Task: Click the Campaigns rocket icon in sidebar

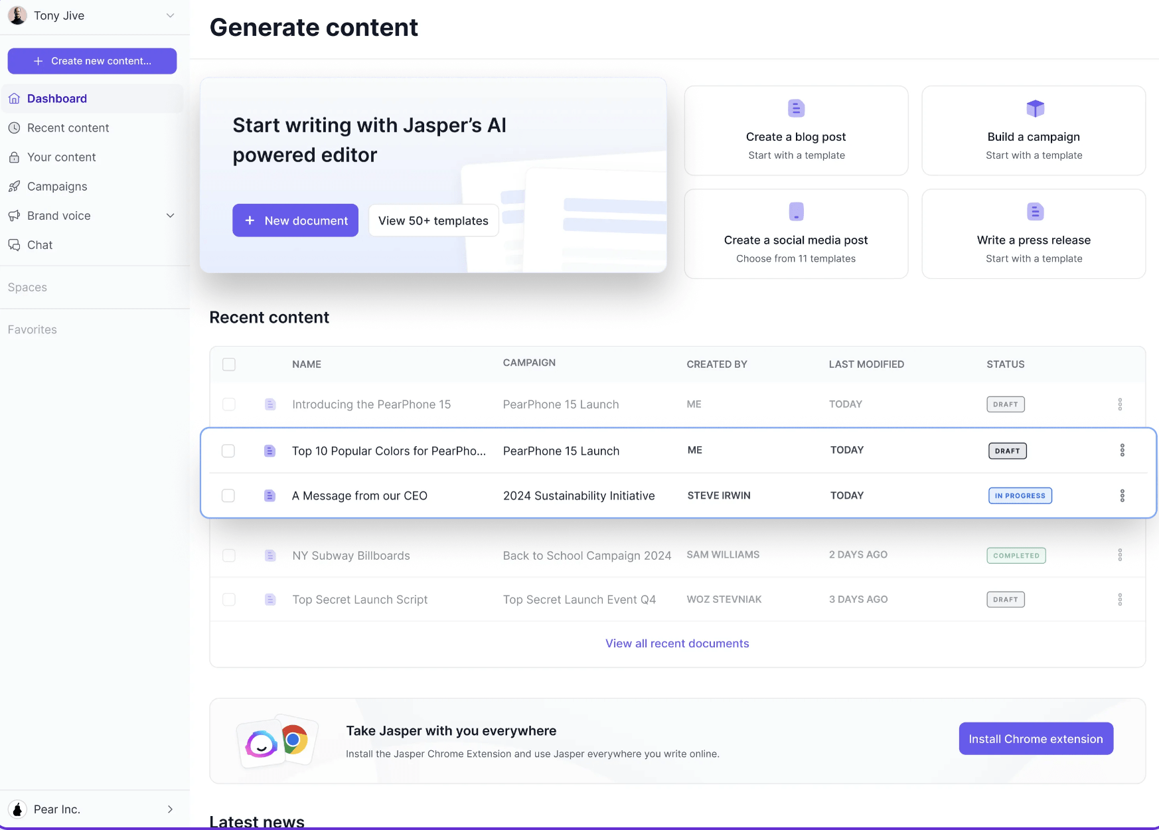Action: pos(14,187)
